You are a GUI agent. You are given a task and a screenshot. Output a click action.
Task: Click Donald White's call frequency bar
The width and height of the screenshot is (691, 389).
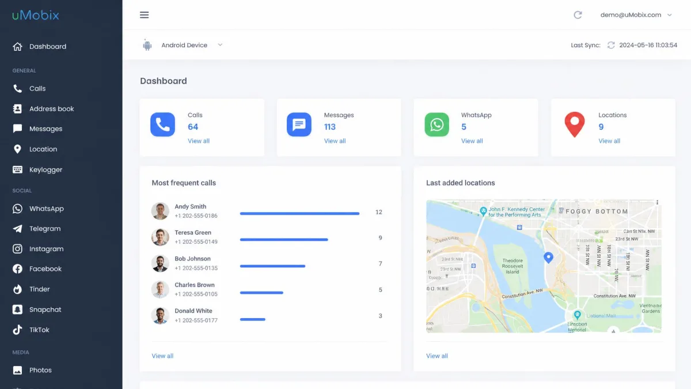point(252,319)
